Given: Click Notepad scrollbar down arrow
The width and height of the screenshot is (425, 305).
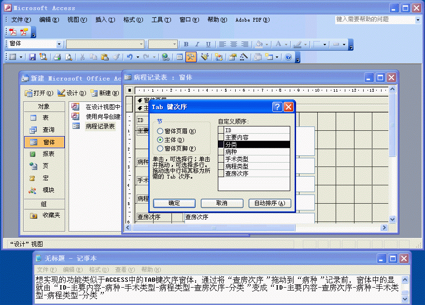Looking at the screenshot, I should [405, 299].
